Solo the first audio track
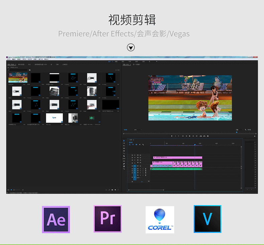Image resolution: width=264 pixels, height=245 pixels. tap(143, 169)
